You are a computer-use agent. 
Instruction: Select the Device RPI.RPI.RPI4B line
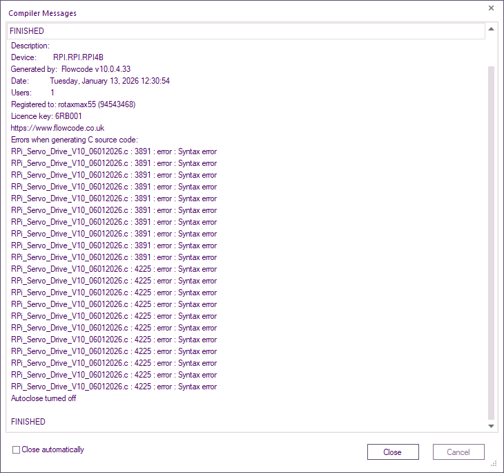(x=57, y=57)
